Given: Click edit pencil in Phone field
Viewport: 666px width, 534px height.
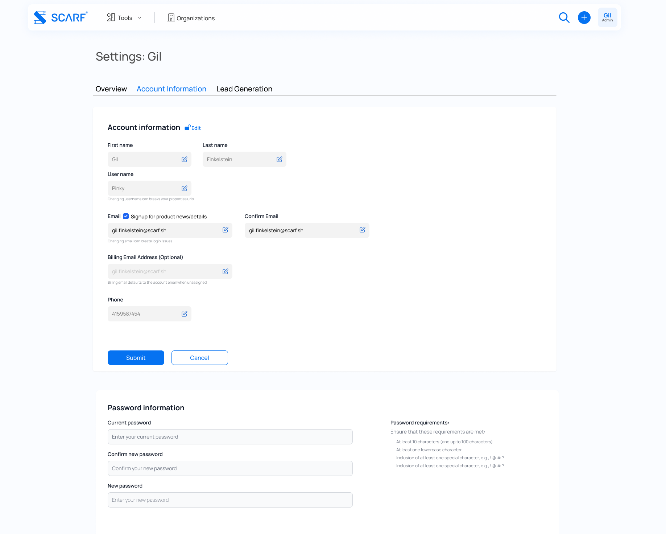Looking at the screenshot, I should [x=184, y=314].
